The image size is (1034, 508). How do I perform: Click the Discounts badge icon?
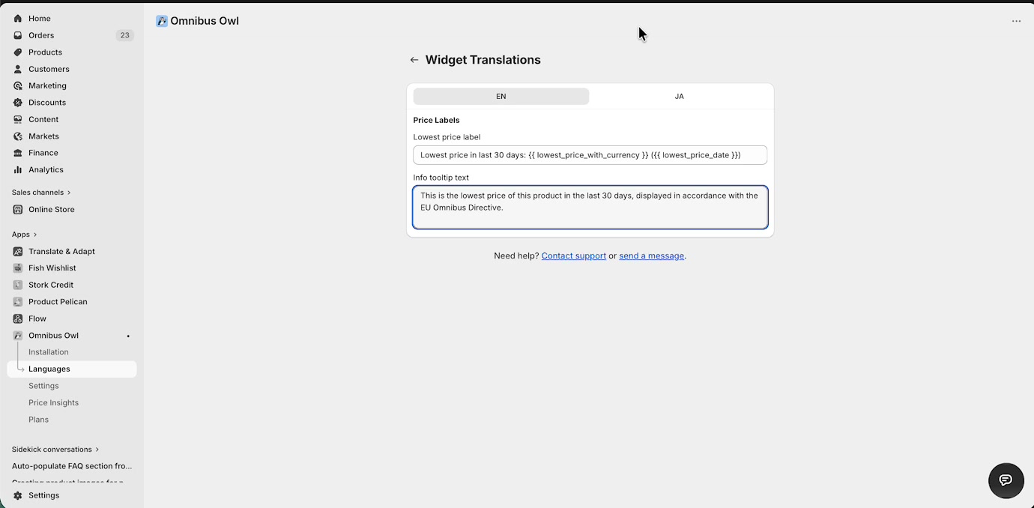18,103
